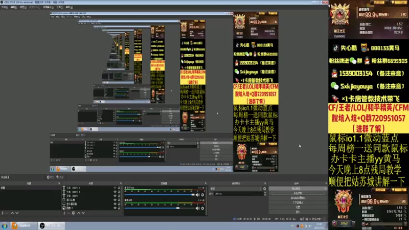Toggle visibility of window capture source

[x=115, y=200]
